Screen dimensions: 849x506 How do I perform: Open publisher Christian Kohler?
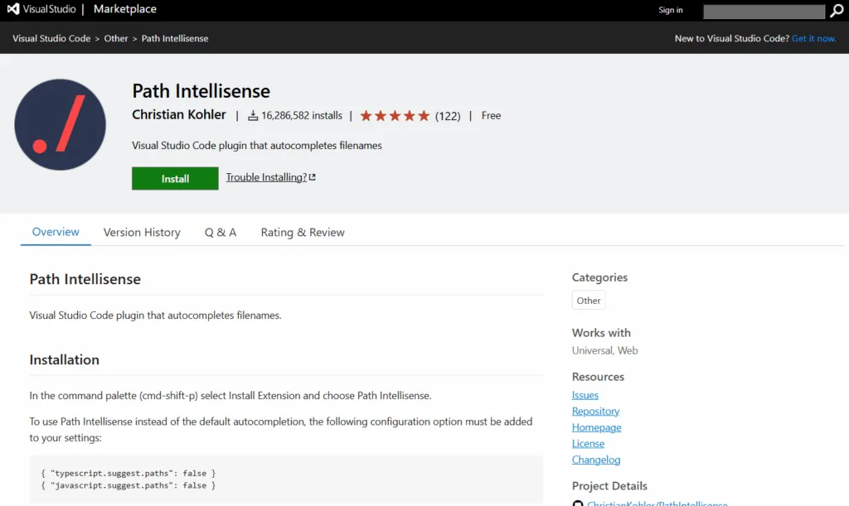pyautogui.click(x=179, y=114)
